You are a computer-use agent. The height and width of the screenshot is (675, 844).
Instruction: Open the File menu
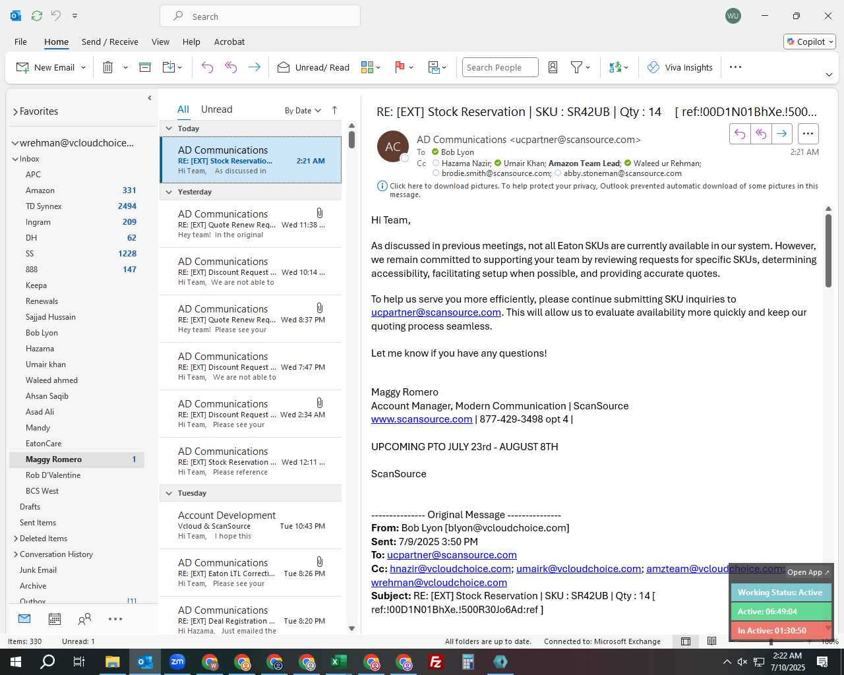click(x=20, y=42)
